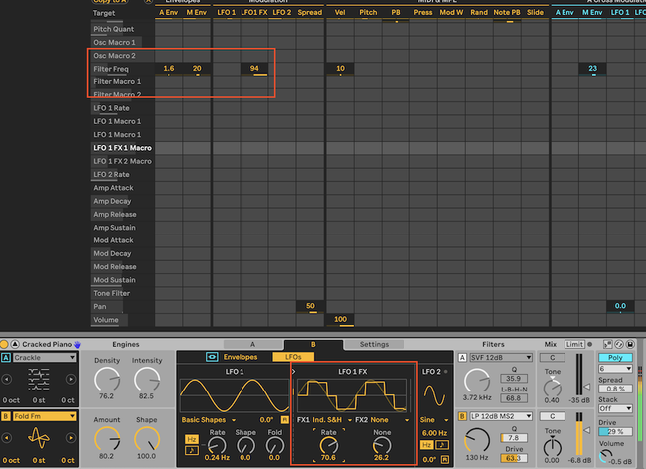Viewport: 646px width, 469px height.
Task: Open the Stack Off dropdown
Action: click(x=615, y=408)
